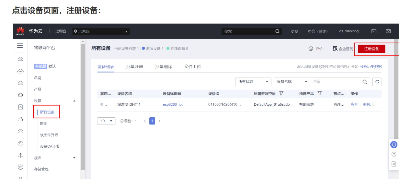This screenshot has height=181, width=411.
Task: Open the ds_xiaolong account menu
Action: tap(349, 31)
